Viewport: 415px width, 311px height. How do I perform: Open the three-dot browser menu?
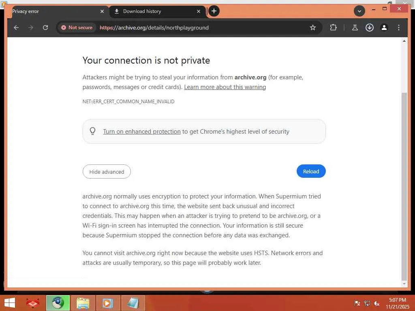399,28
